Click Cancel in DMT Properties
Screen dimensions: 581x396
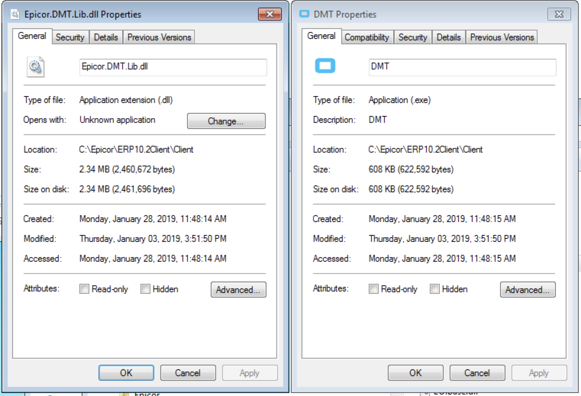pos(477,373)
